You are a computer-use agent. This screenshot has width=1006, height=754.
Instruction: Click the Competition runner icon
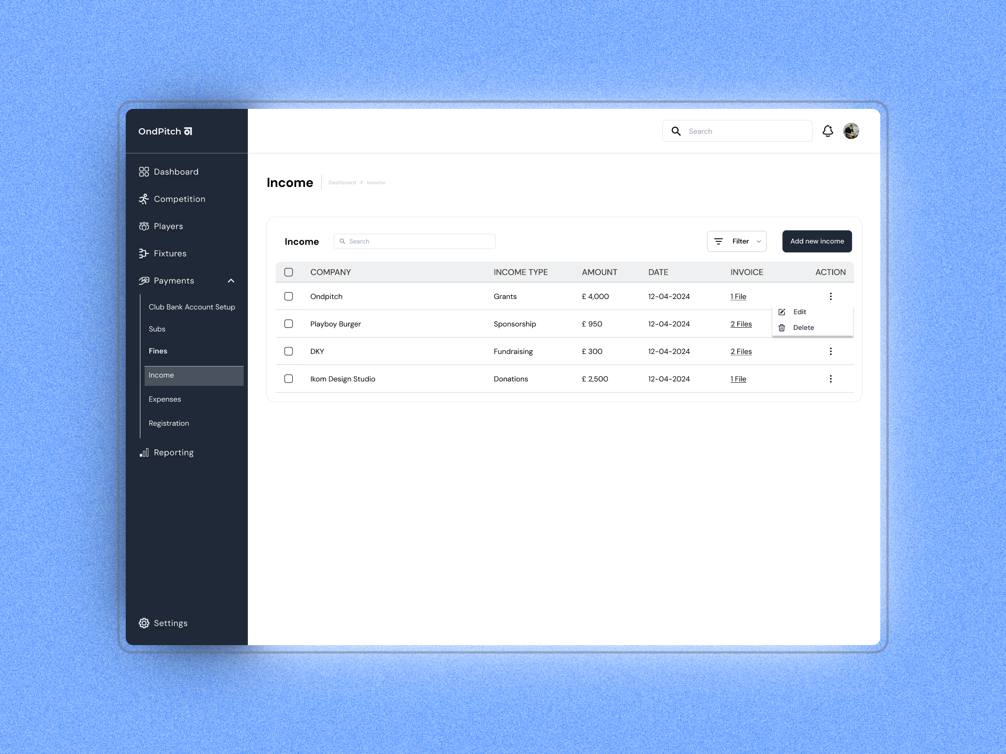(144, 199)
